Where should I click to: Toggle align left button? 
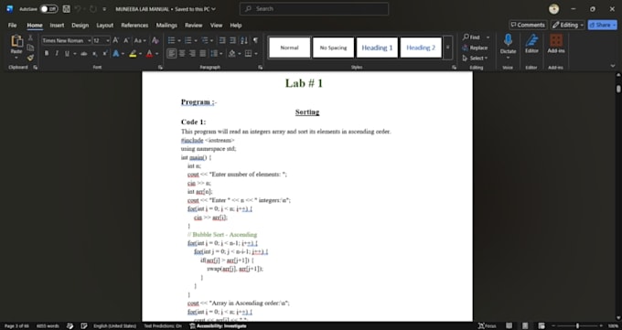coord(171,54)
